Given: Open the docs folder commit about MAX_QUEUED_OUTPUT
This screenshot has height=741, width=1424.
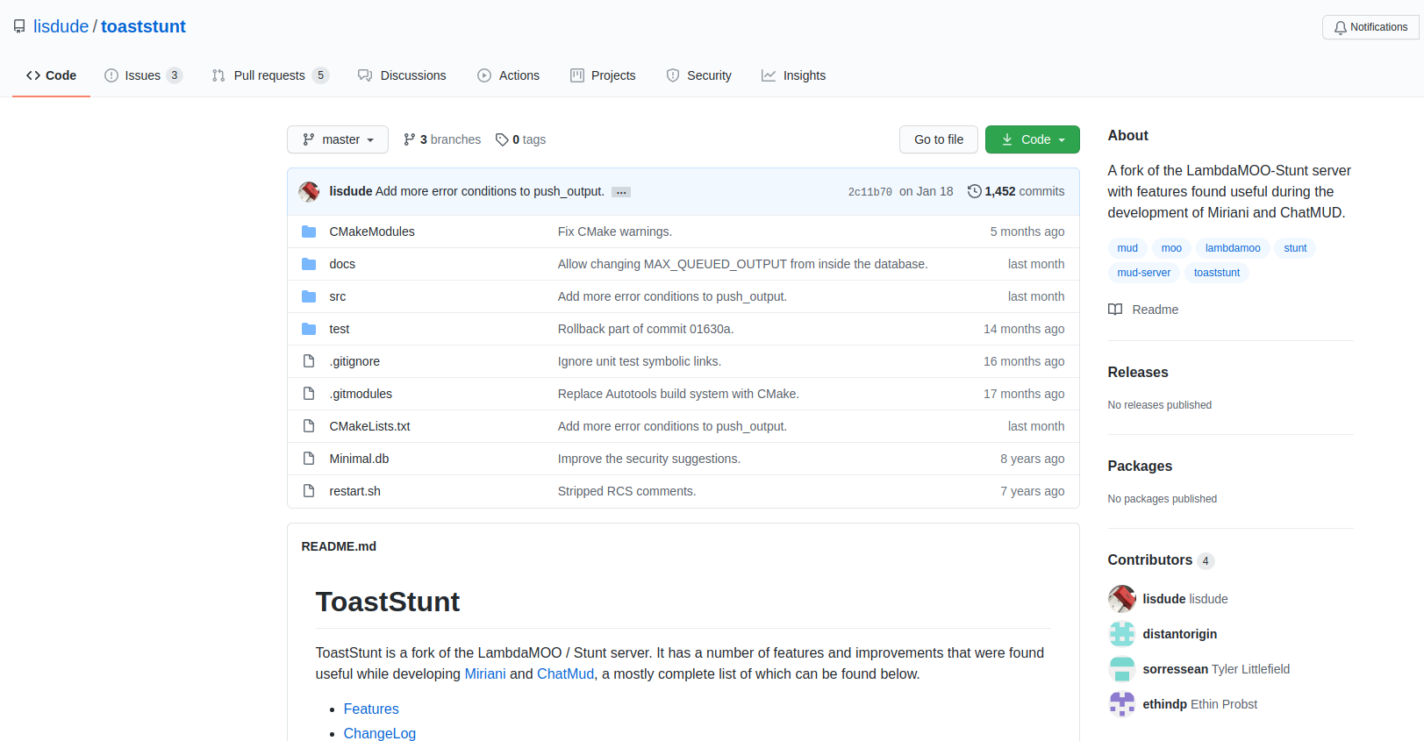Looking at the screenshot, I should (743, 264).
